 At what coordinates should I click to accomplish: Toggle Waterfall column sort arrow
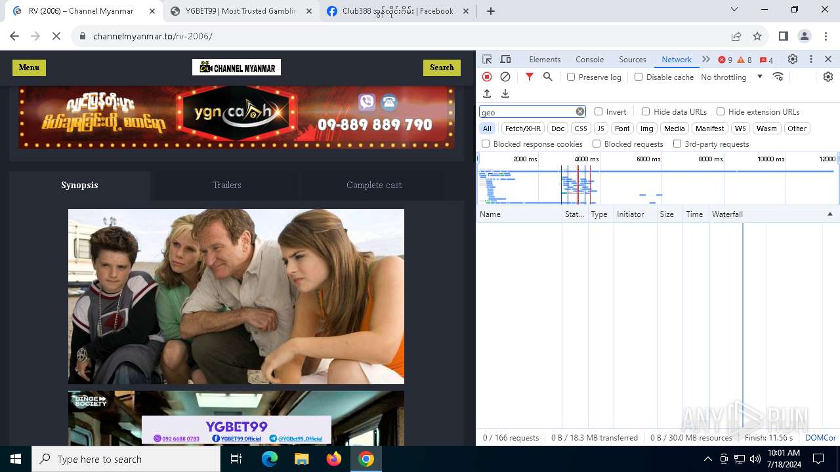(829, 214)
